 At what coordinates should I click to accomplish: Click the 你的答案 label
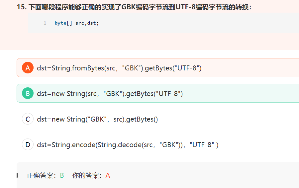(87, 175)
